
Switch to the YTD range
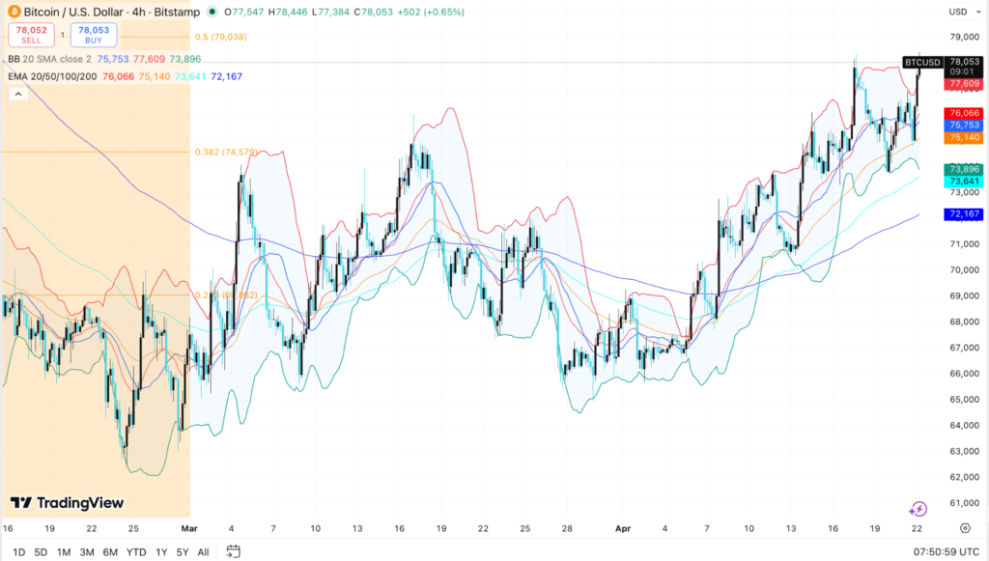[x=136, y=551]
